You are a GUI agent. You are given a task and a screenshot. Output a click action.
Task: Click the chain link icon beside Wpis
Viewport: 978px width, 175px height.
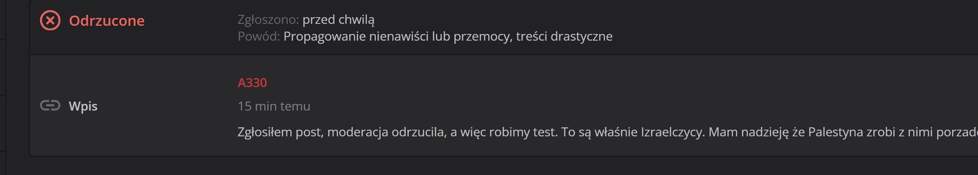pyautogui.click(x=50, y=106)
